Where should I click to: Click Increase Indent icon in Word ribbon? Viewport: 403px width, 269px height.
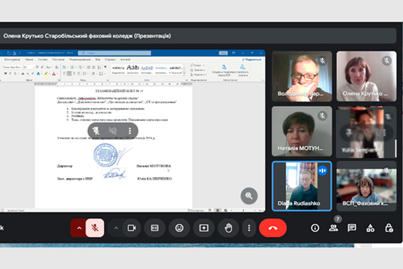(94, 67)
